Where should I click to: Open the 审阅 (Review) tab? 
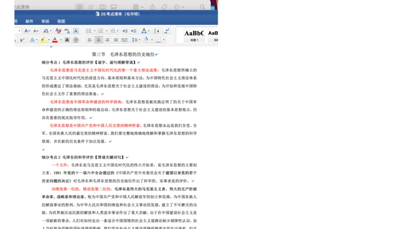[45, 21]
